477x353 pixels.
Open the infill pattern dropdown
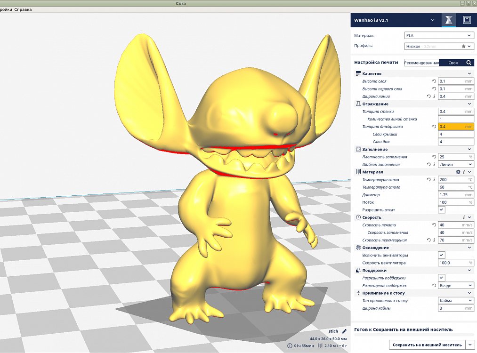(456, 165)
